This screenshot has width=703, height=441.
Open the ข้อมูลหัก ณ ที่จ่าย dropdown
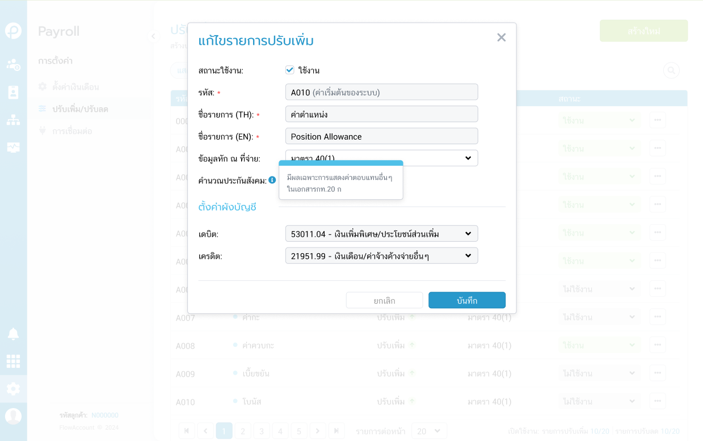pos(381,158)
